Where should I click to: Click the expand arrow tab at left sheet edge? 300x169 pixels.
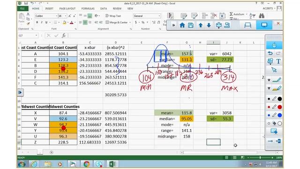[x=20, y=92]
